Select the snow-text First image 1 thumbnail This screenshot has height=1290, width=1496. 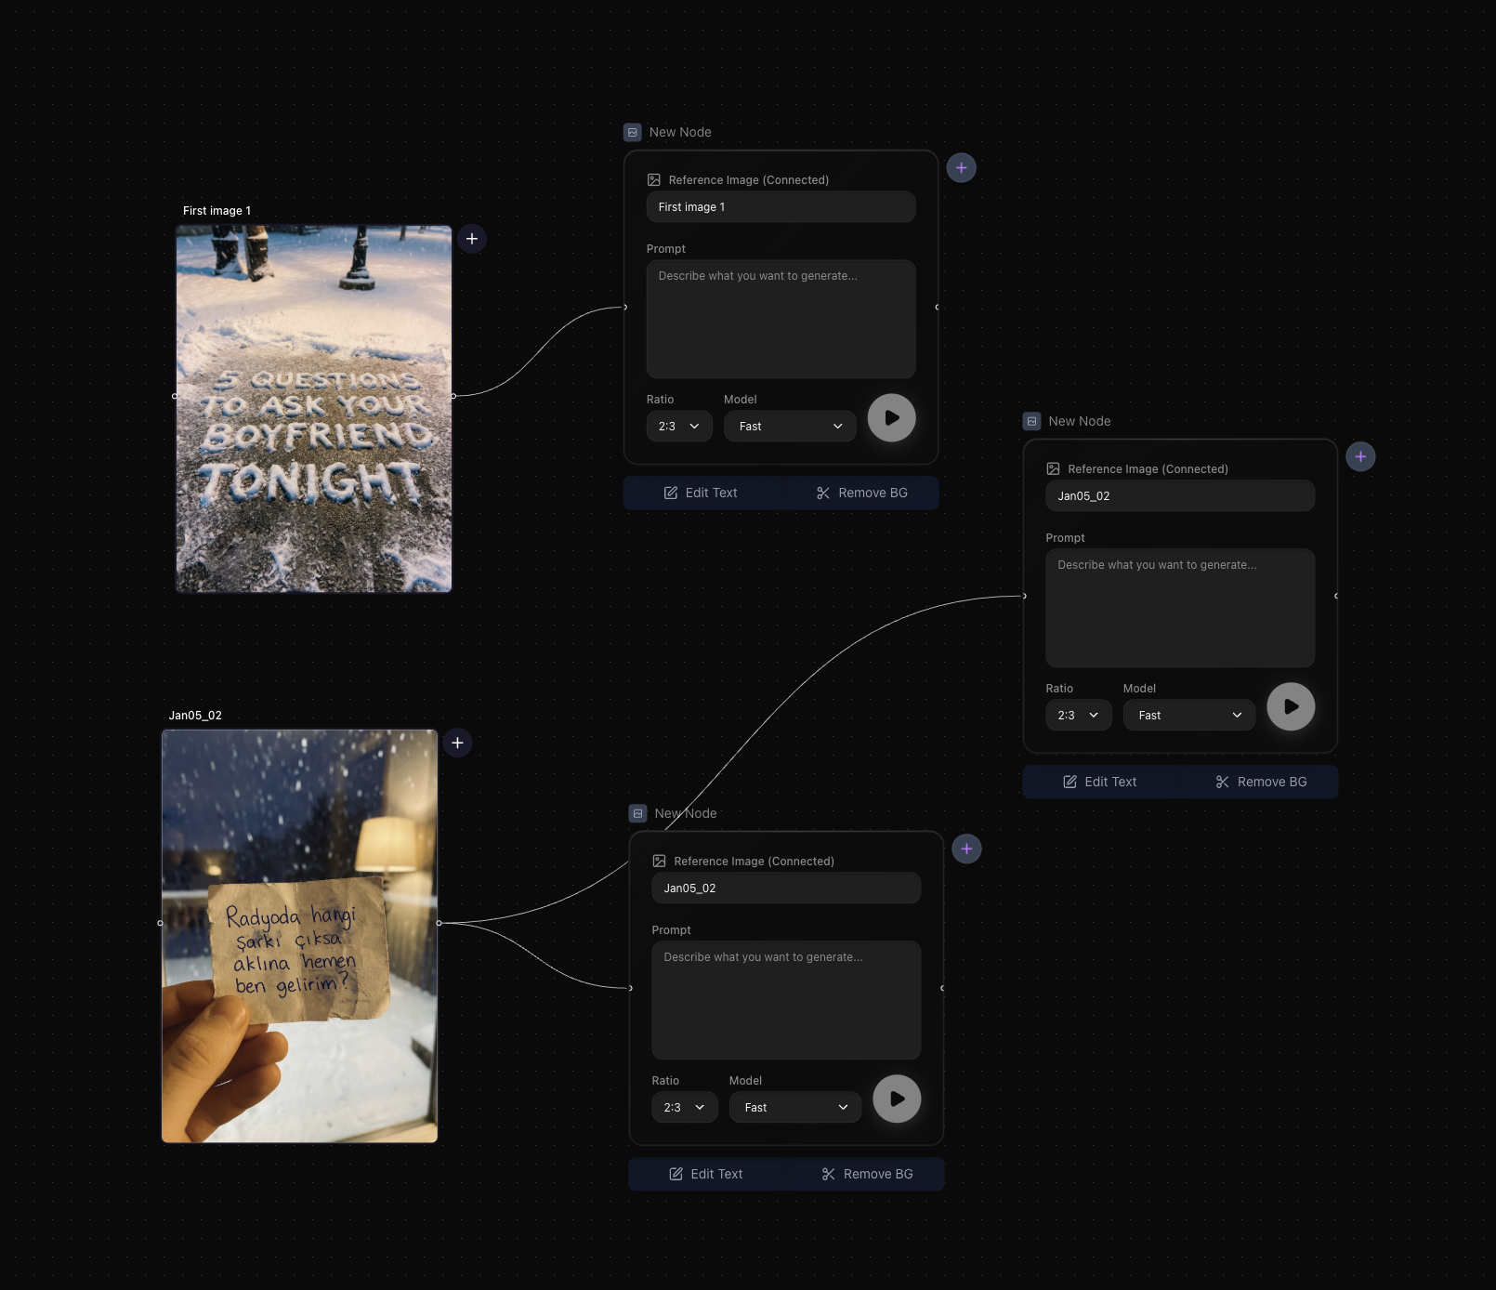(314, 409)
